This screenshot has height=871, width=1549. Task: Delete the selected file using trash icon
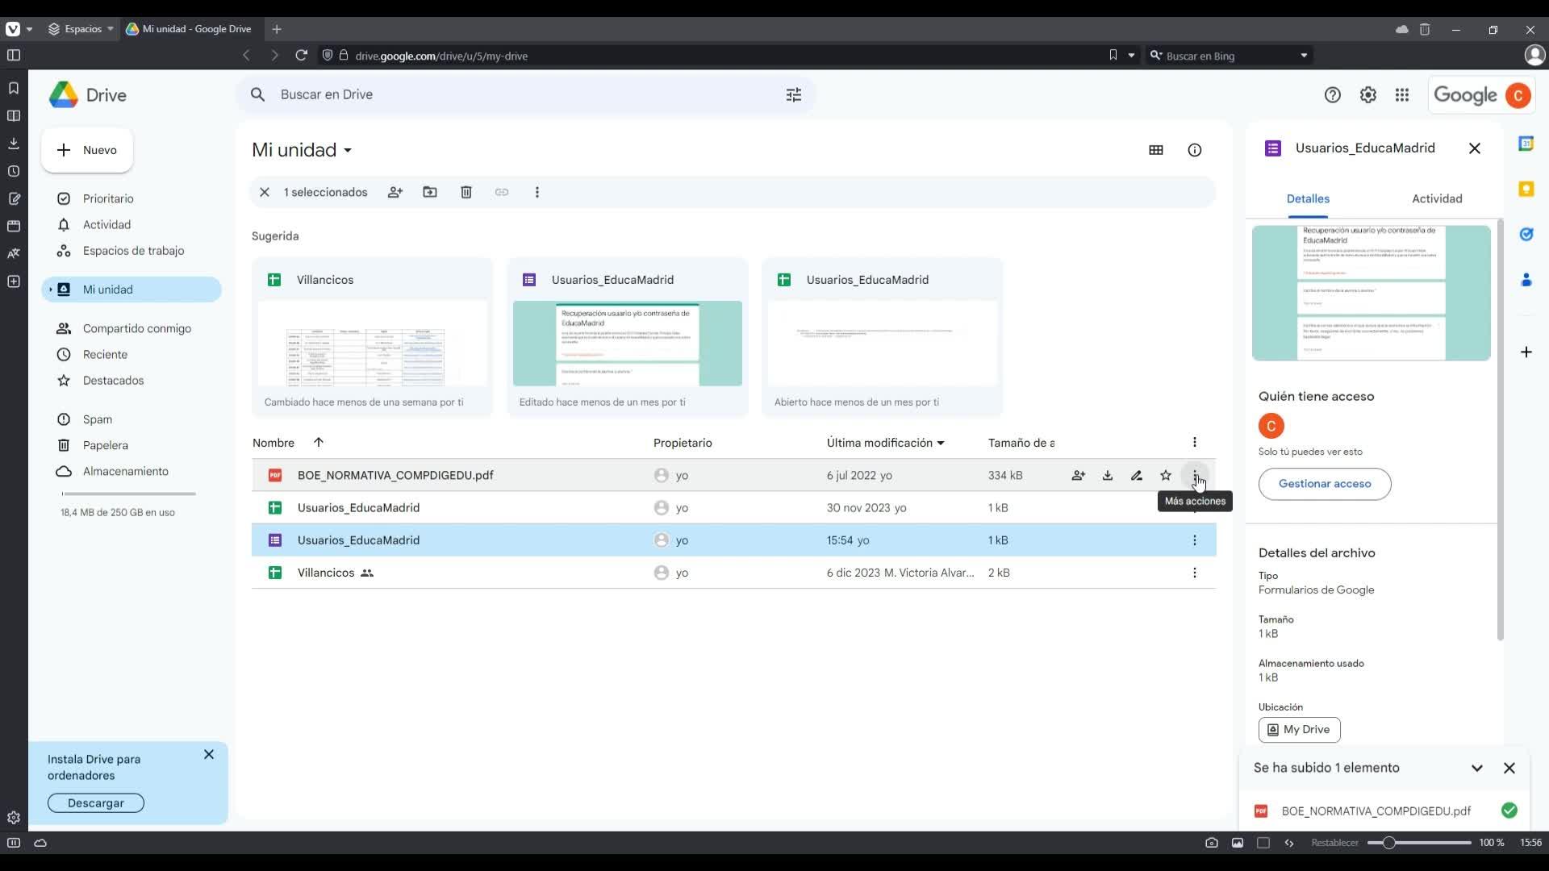(466, 192)
